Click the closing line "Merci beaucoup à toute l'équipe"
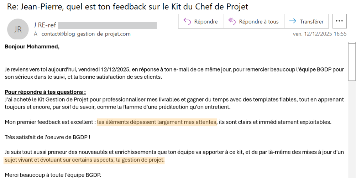Screen dimensions: 356x178 [53, 175]
